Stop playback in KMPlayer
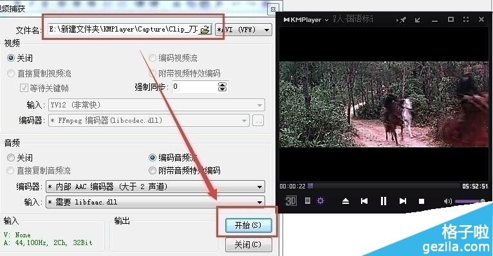 click(422, 201)
